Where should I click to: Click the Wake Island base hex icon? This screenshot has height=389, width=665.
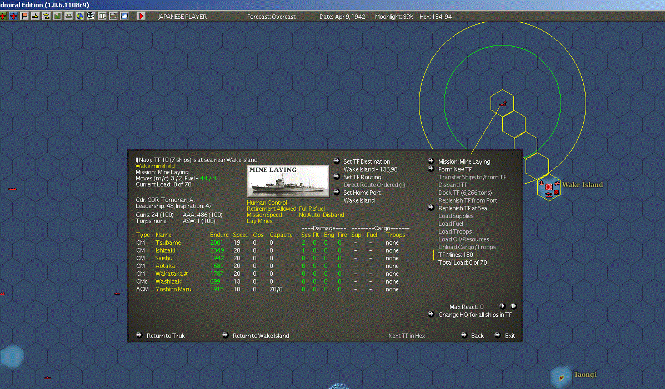[x=549, y=188]
